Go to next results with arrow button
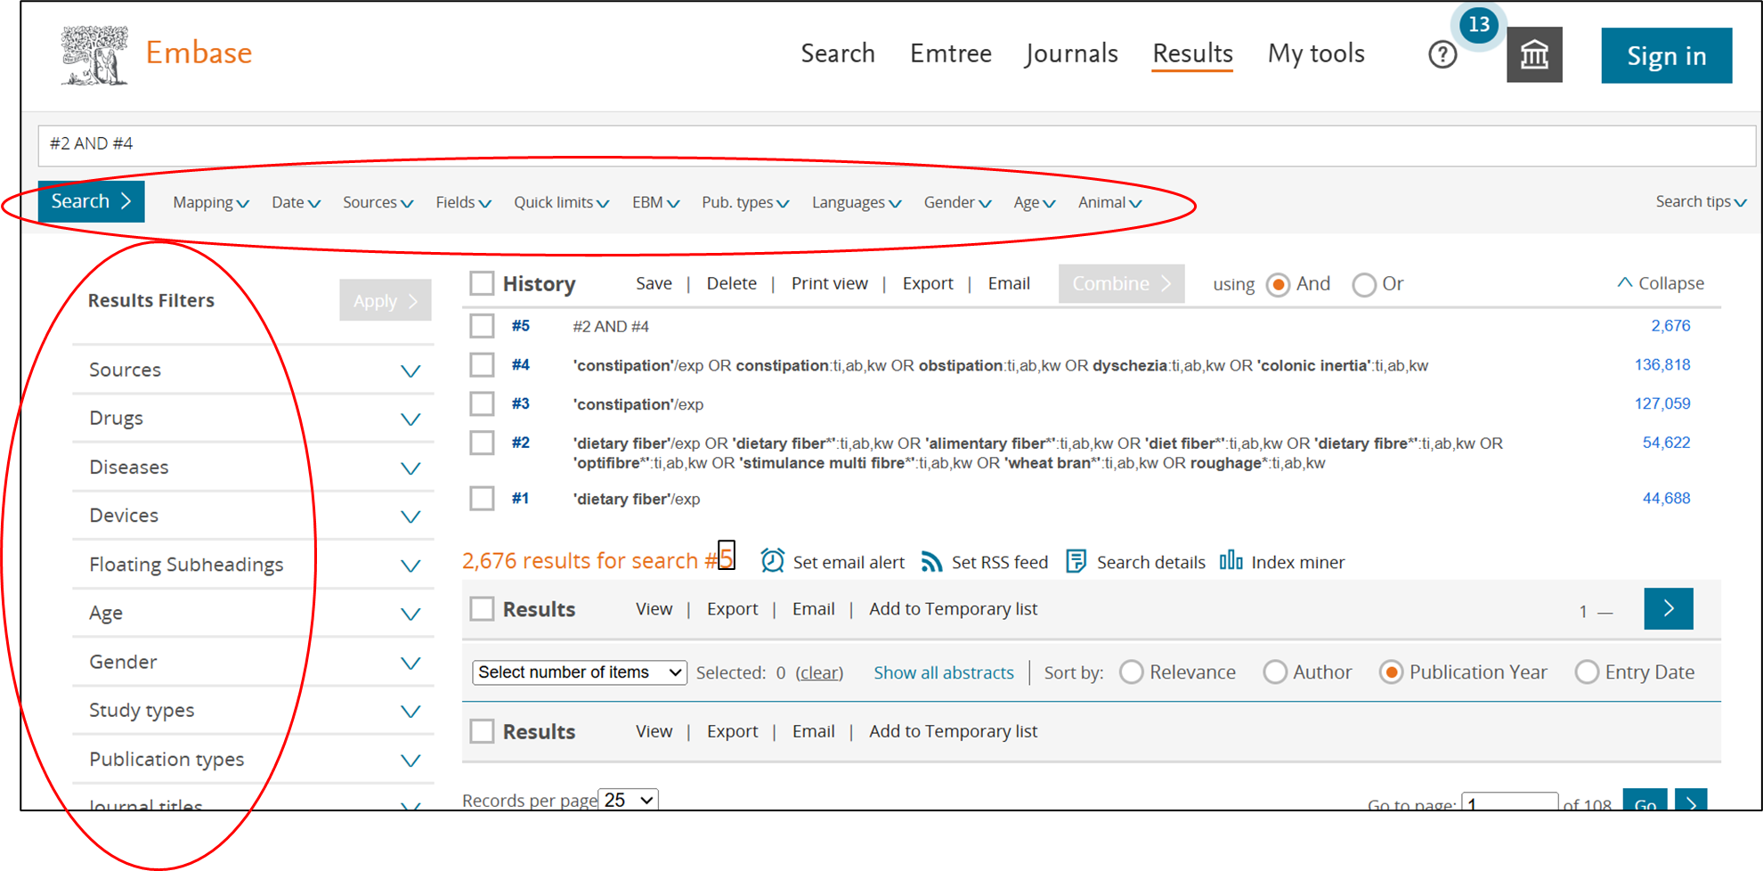The height and width of the screenshot is (871, 1763). pos(1668,609)
